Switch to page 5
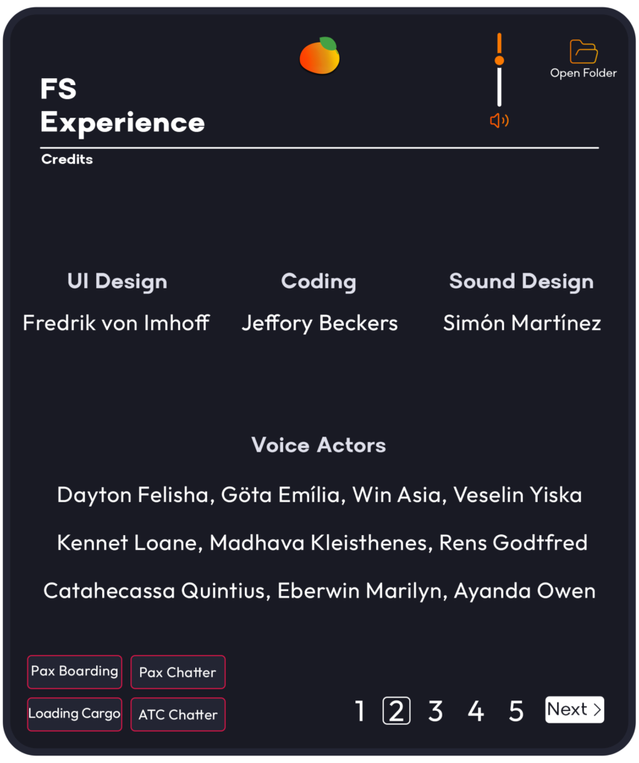 click(516, 712)
